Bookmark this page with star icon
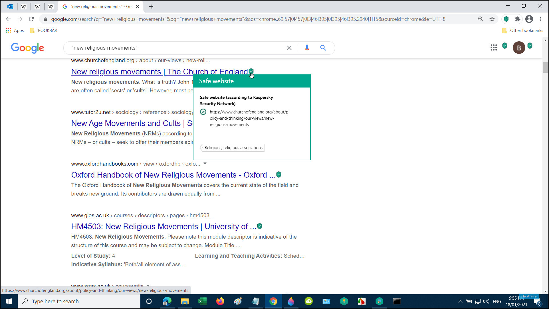549x309 pixels. tap(492, 19)
